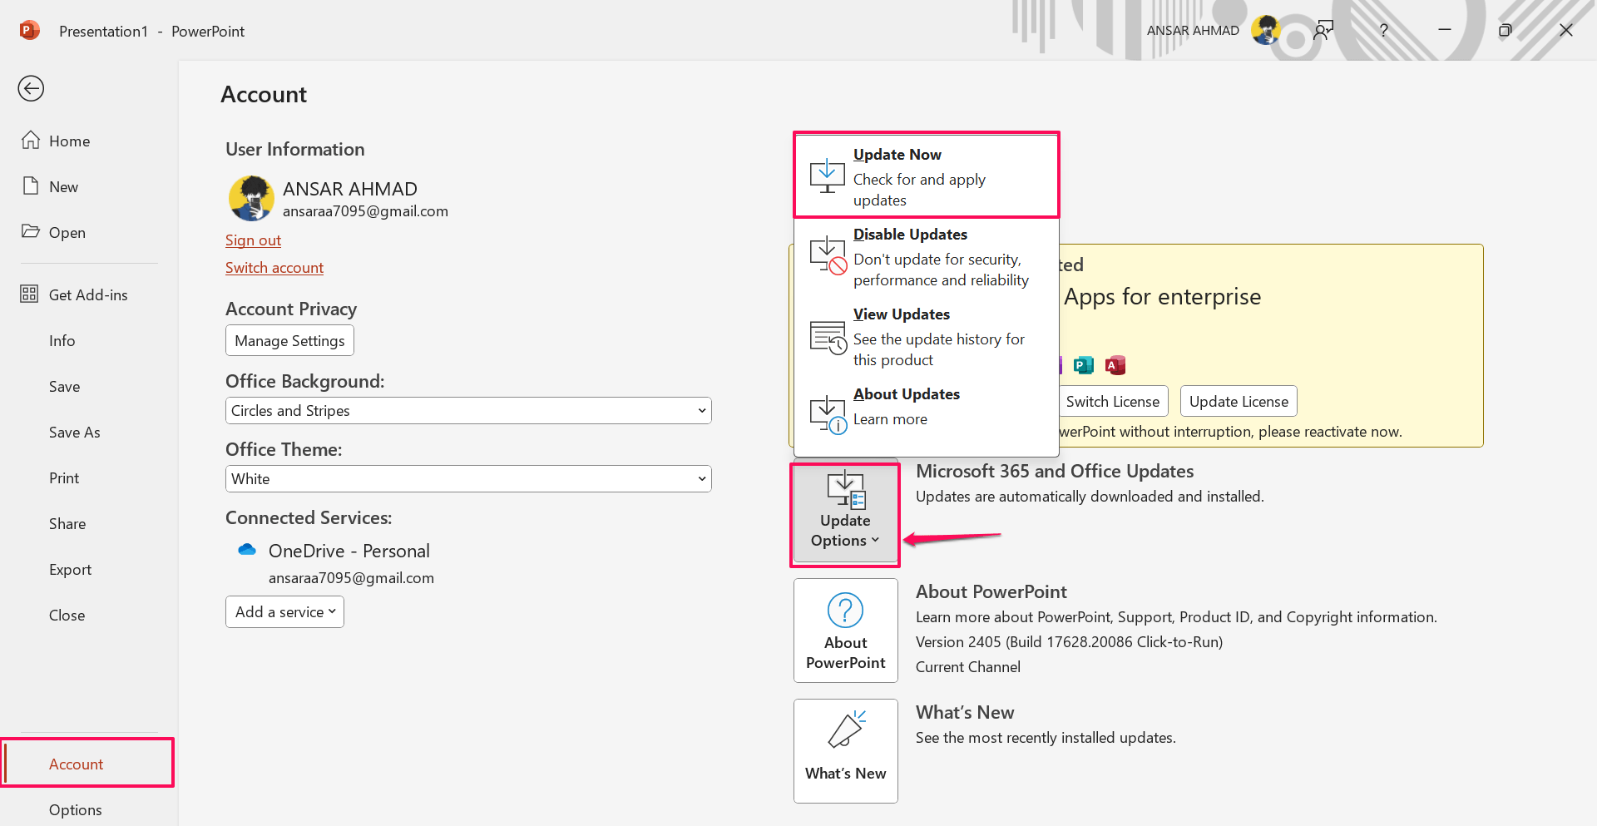Click the Current Channel text

click(967, 666)
